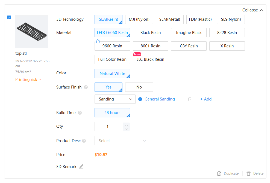This screenshot has height=183, width=270.
Task: Set Surface Finish to Yes
Action: 108,87
